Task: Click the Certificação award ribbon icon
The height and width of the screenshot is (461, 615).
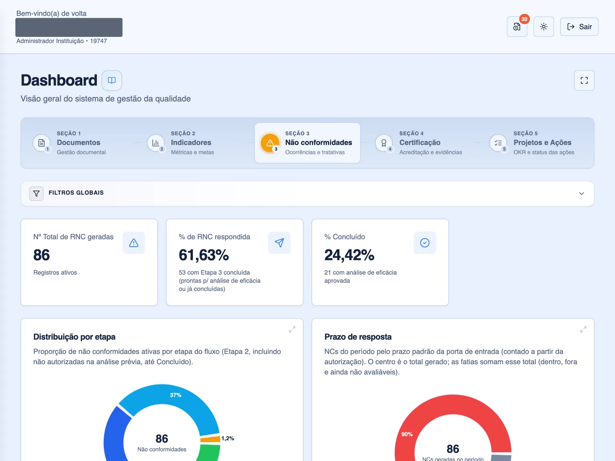Action: tap(384, 143)
